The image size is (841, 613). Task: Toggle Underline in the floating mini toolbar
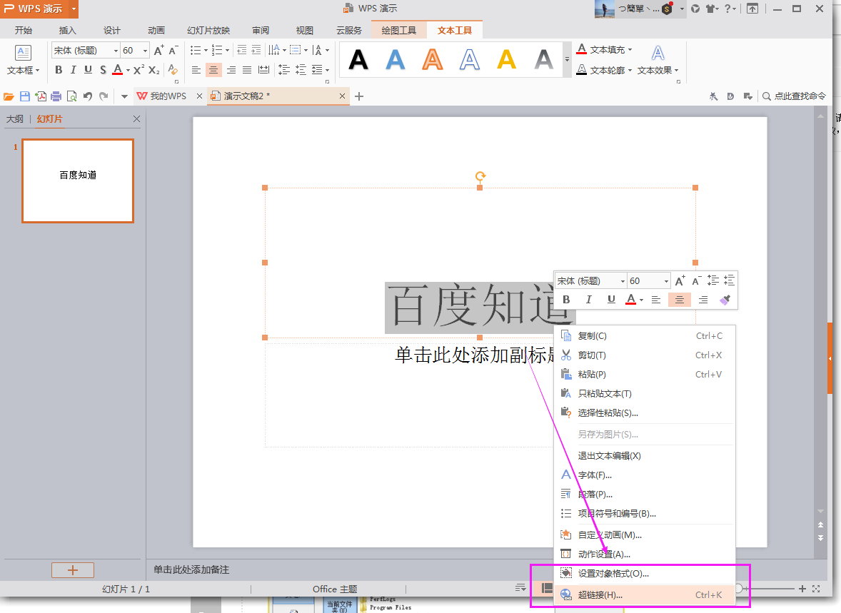(x=611, y=299)
